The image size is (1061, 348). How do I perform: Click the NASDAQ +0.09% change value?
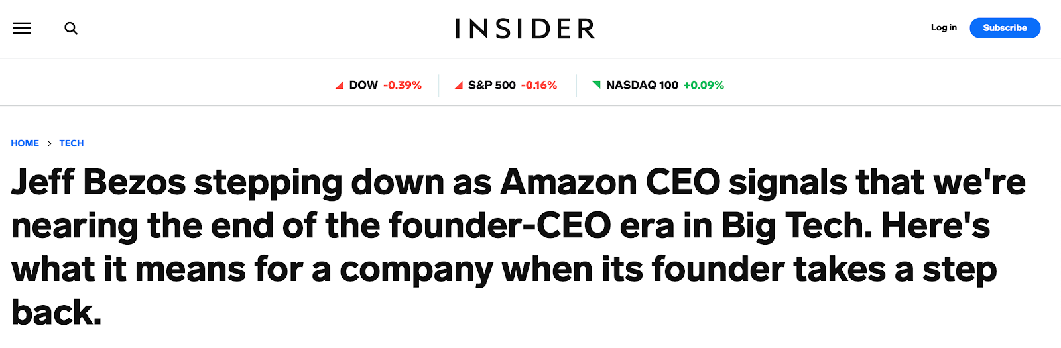(x=704, y=86)
